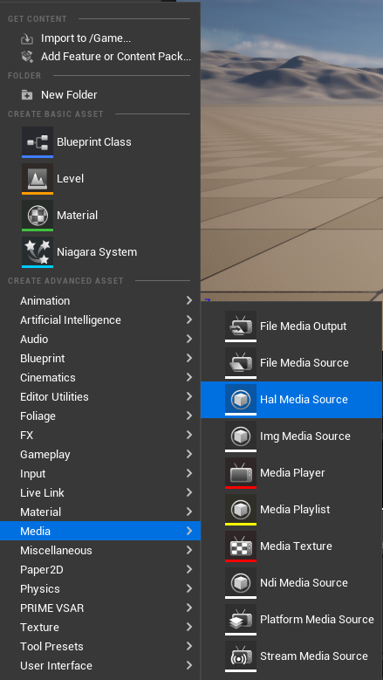Click the New Folder icon
The height and width of the screenshot is (680, 383).
(x=27, y=94)
